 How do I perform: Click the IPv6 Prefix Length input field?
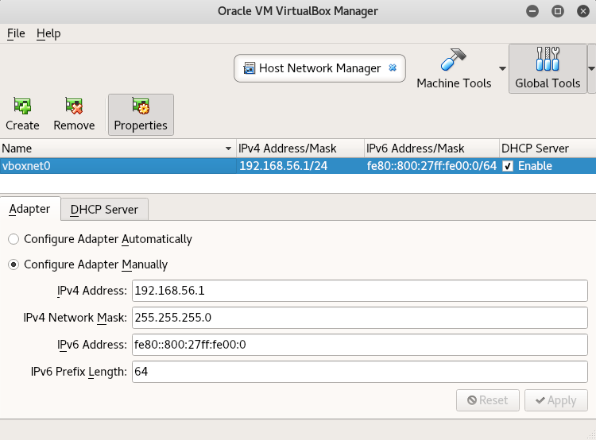pyautogui.click(x=359, y=372)
